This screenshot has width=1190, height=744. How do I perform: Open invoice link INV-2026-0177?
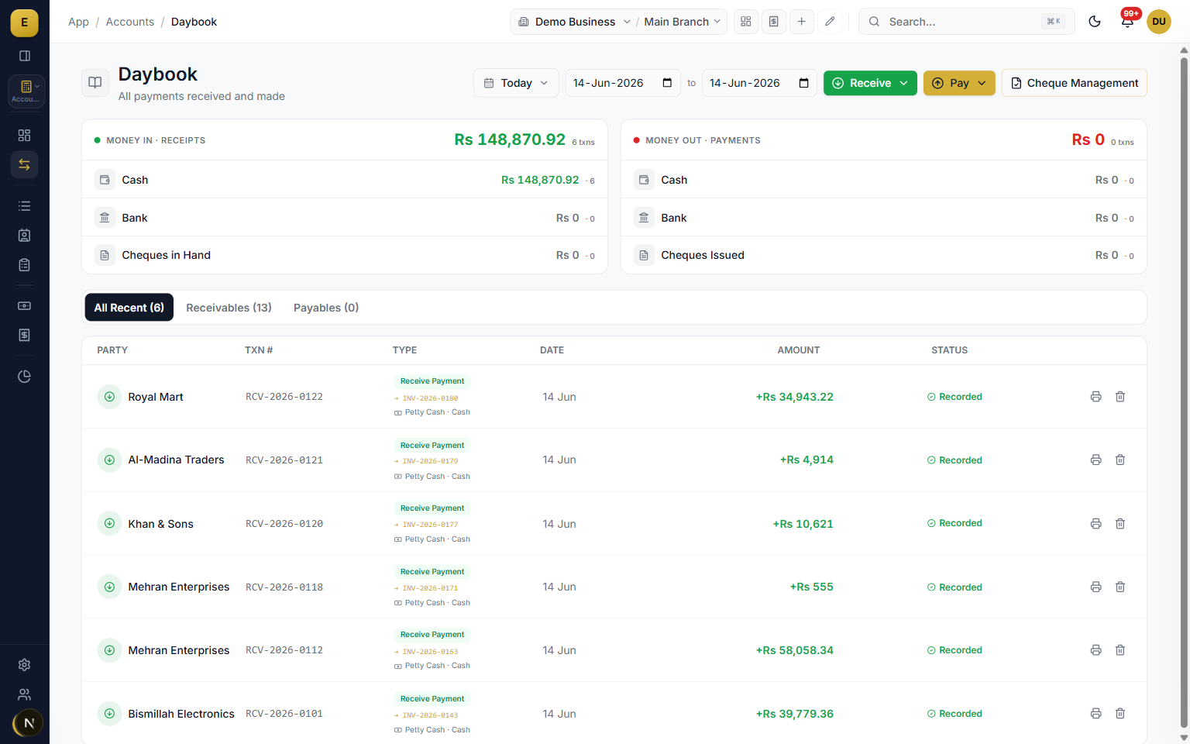430,525
